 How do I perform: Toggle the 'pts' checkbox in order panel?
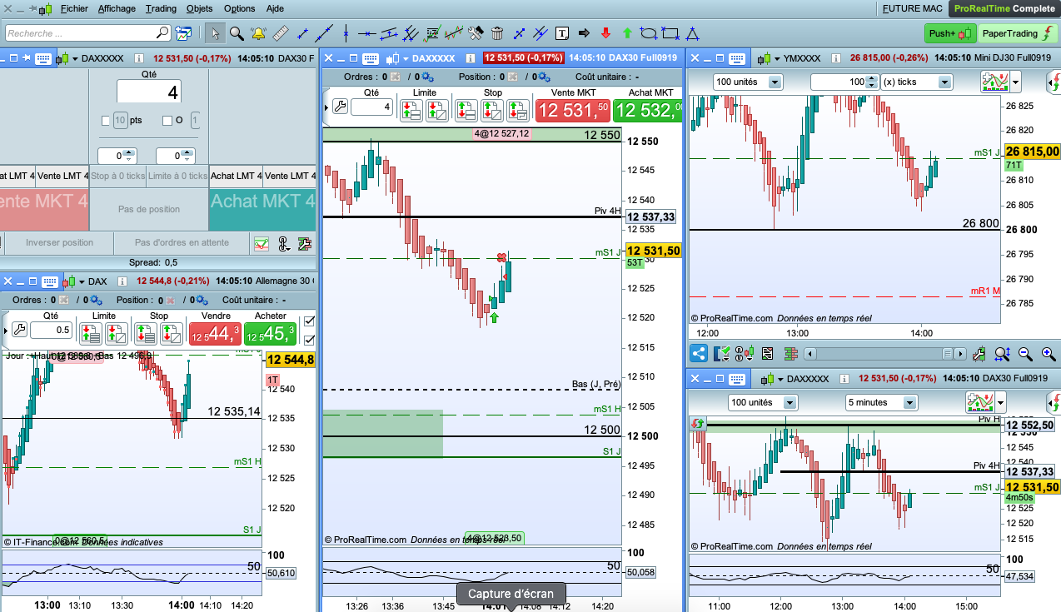pos(106,120)
